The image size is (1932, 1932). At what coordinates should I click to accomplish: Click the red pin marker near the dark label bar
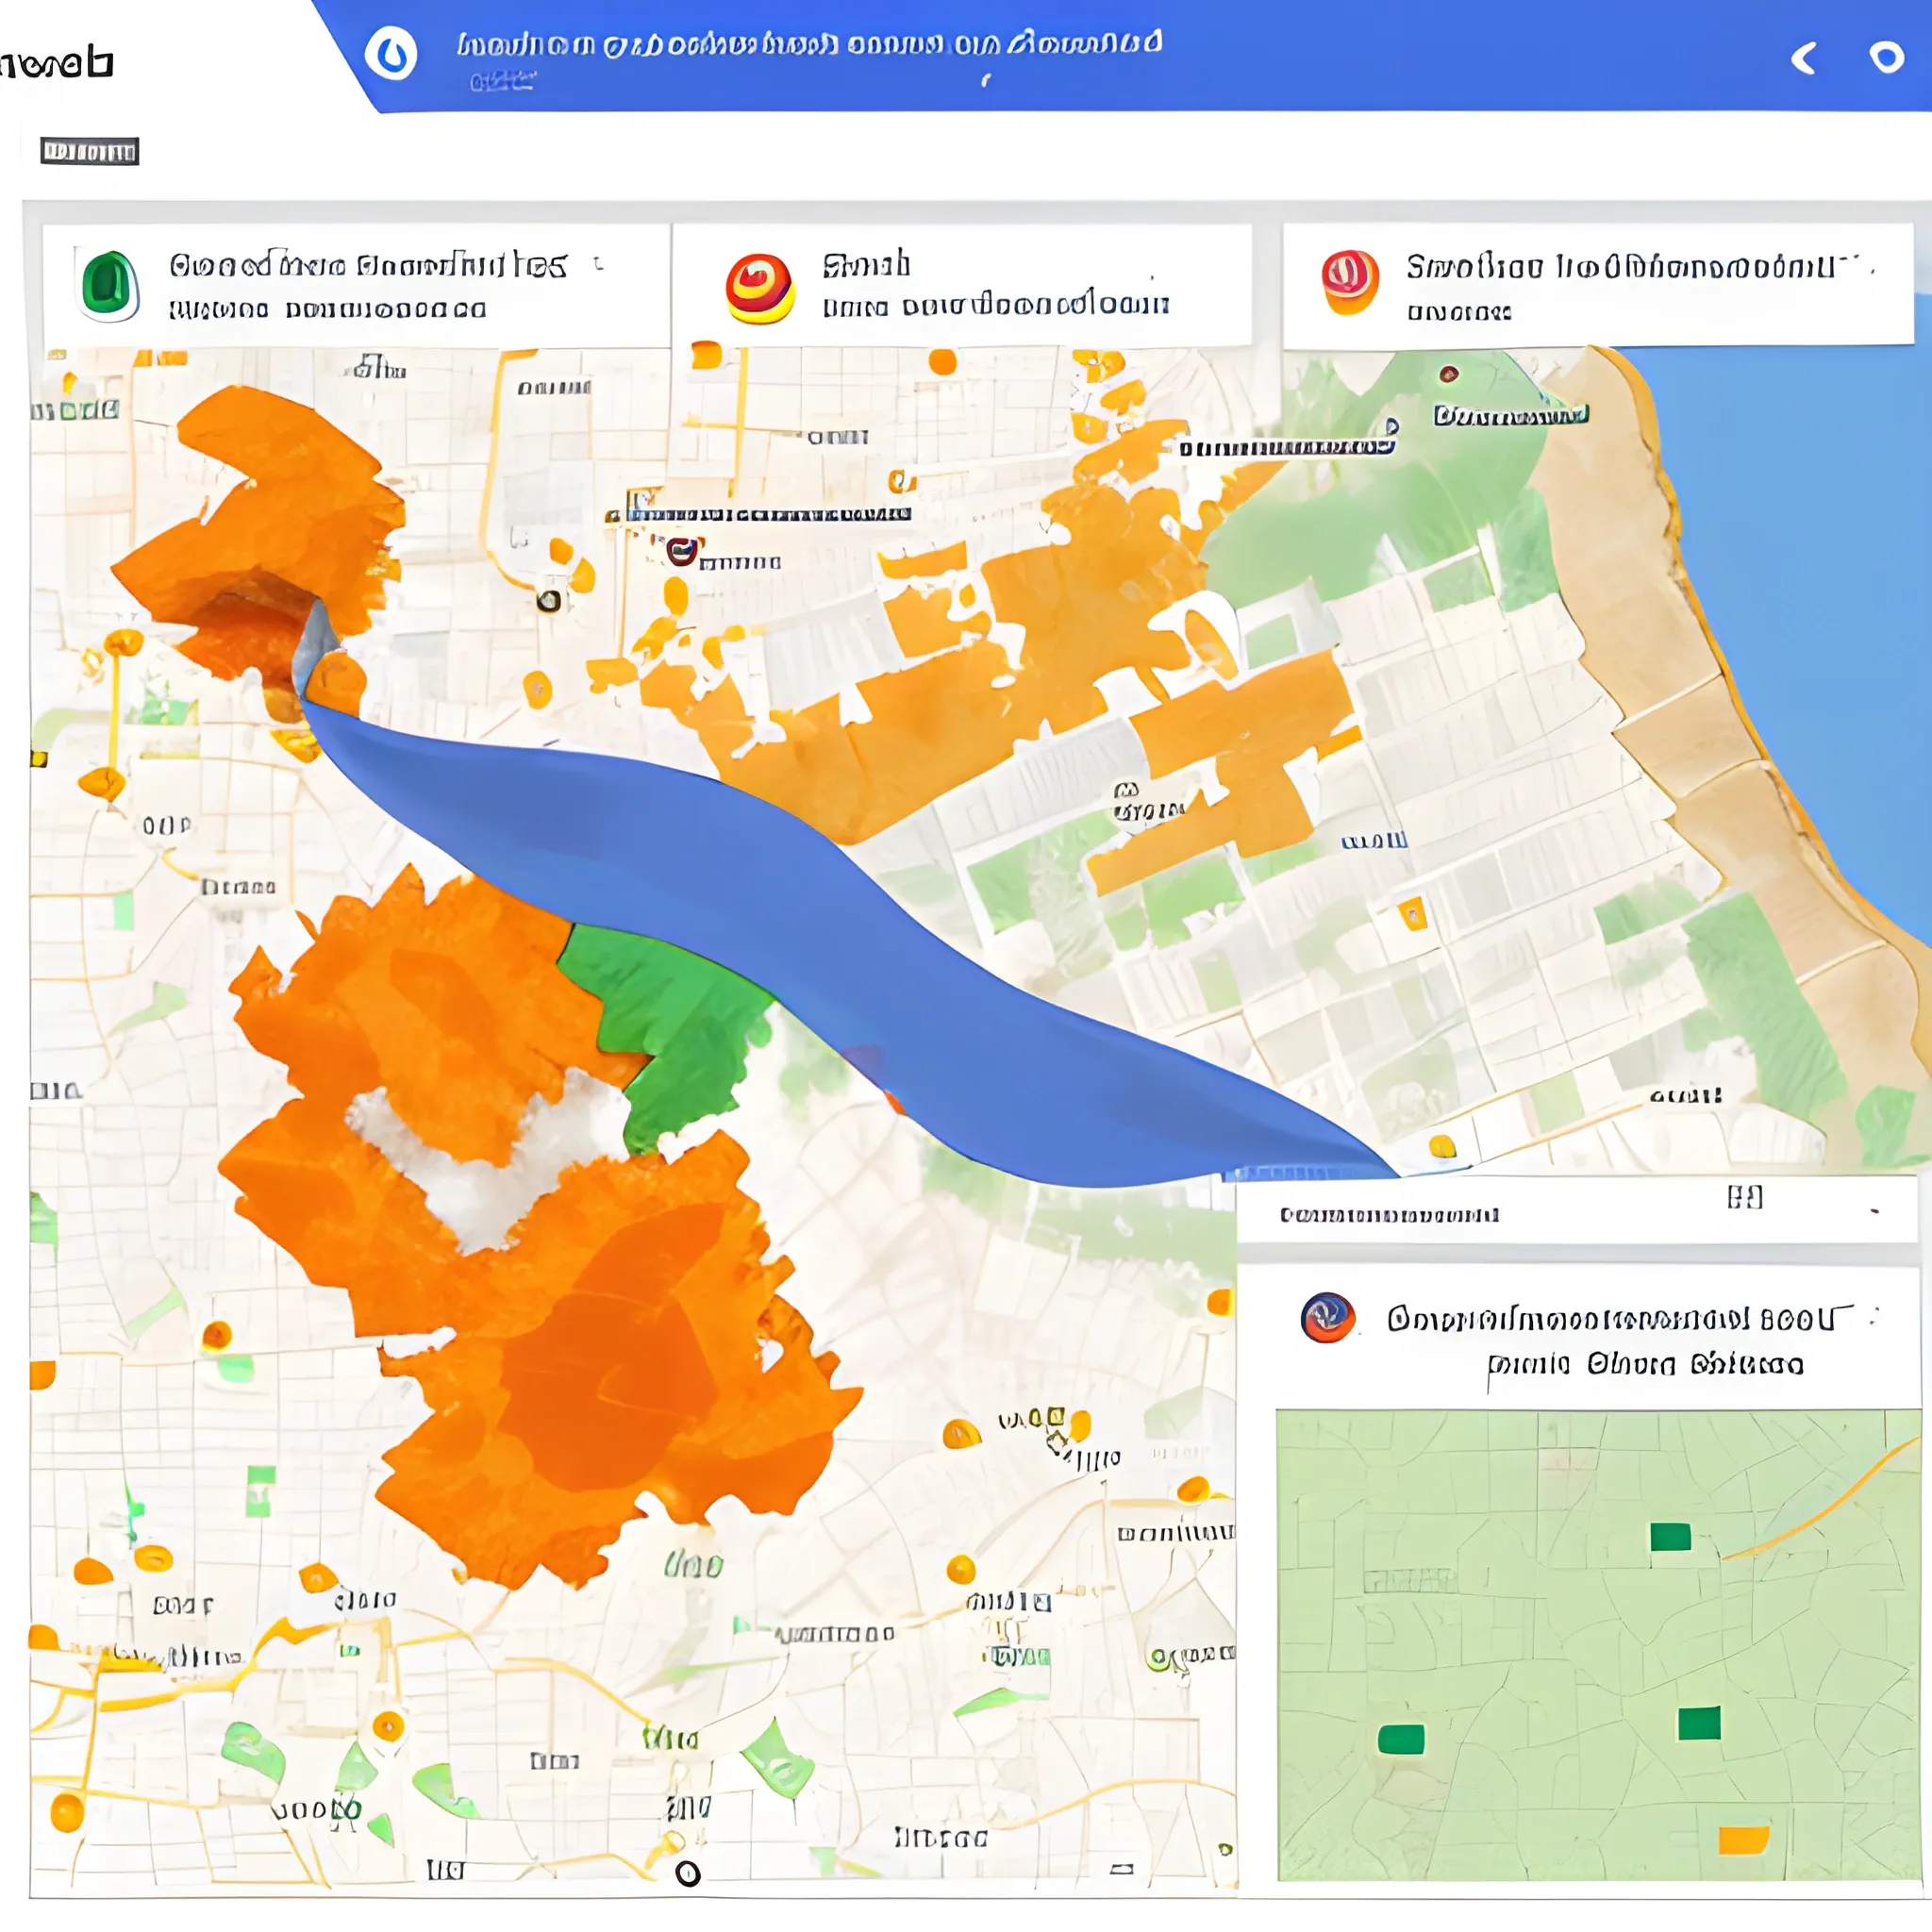(x=682, y=550)
